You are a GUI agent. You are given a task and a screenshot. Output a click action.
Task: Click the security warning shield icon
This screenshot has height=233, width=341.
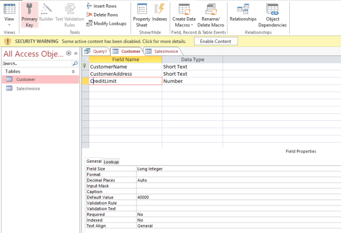coord(8,41)
